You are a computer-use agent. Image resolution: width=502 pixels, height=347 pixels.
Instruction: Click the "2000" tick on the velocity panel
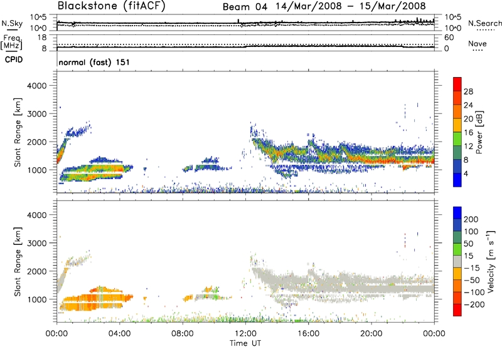coord(37,271)
